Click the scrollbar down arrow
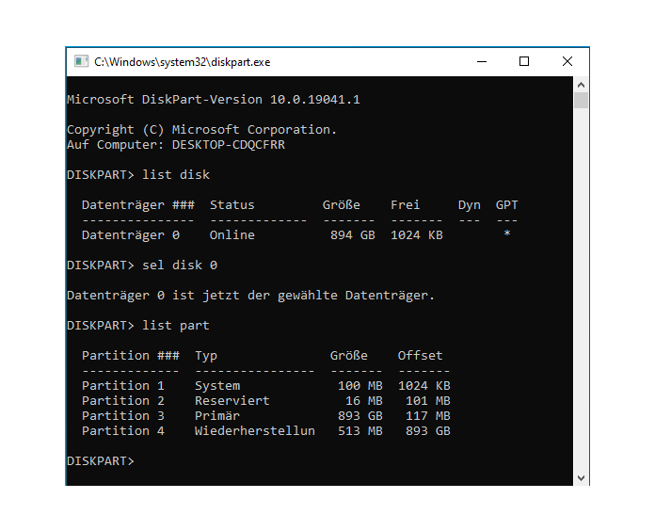Image resolution: width=655 pixels, height=531 pixels. [581, 477]
